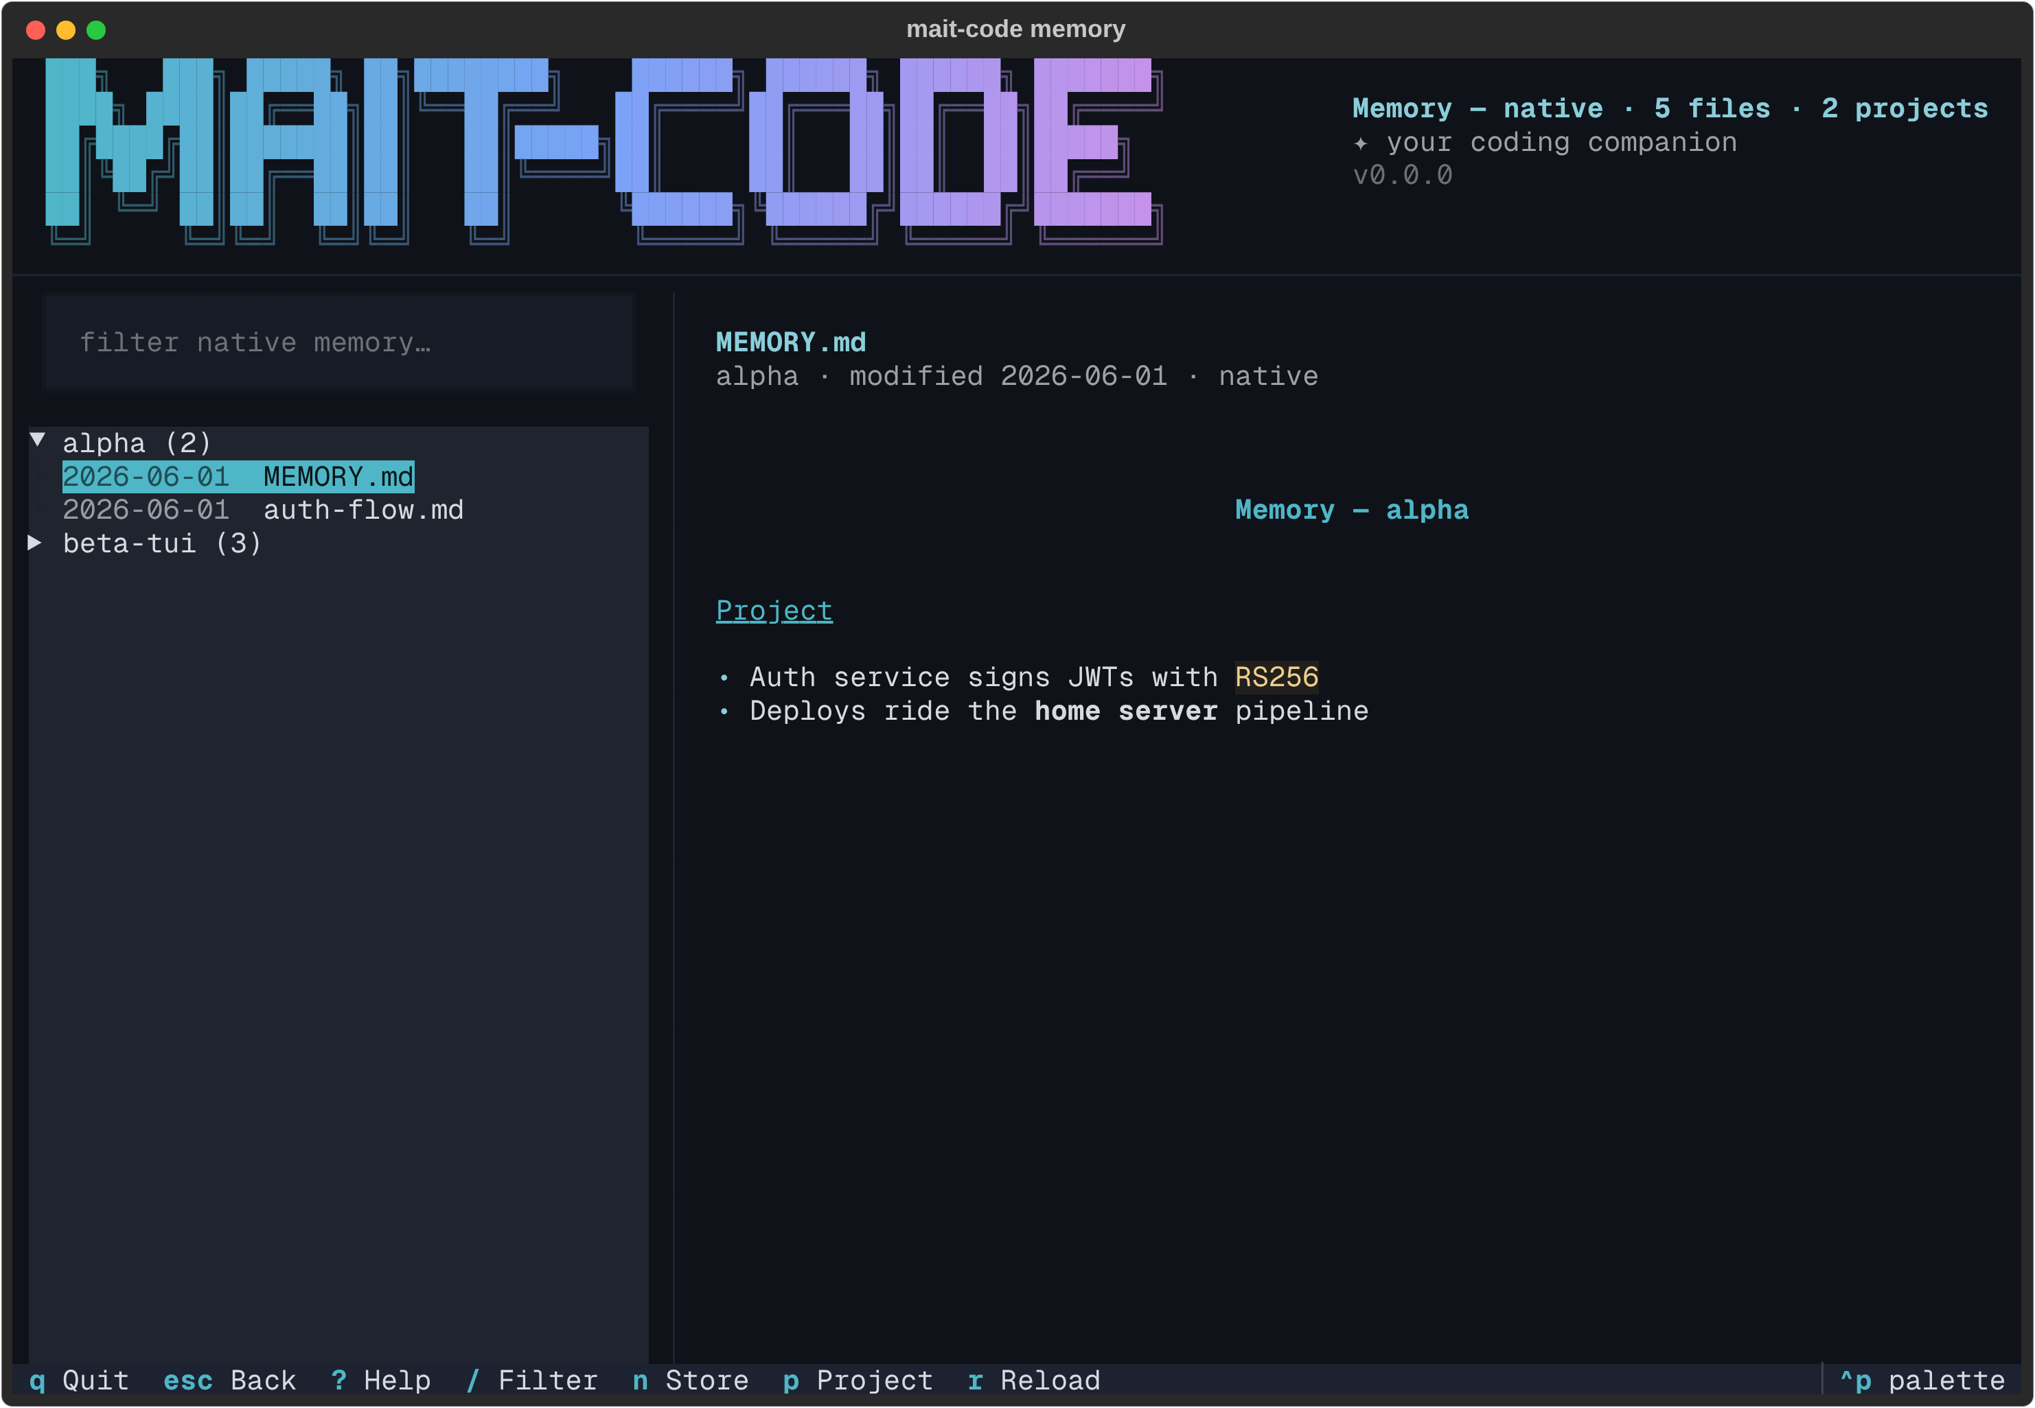2035x1408 pixels.
Task: Select MEMORY.md in the alpha tree
Action: point(238,476)
